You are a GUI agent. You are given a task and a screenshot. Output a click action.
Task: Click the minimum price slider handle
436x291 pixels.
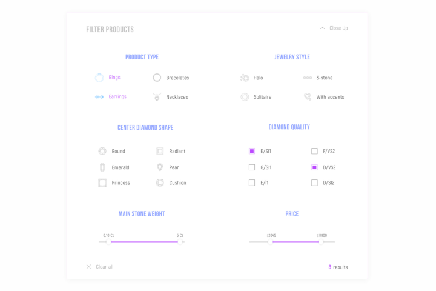tap(271, 242)
